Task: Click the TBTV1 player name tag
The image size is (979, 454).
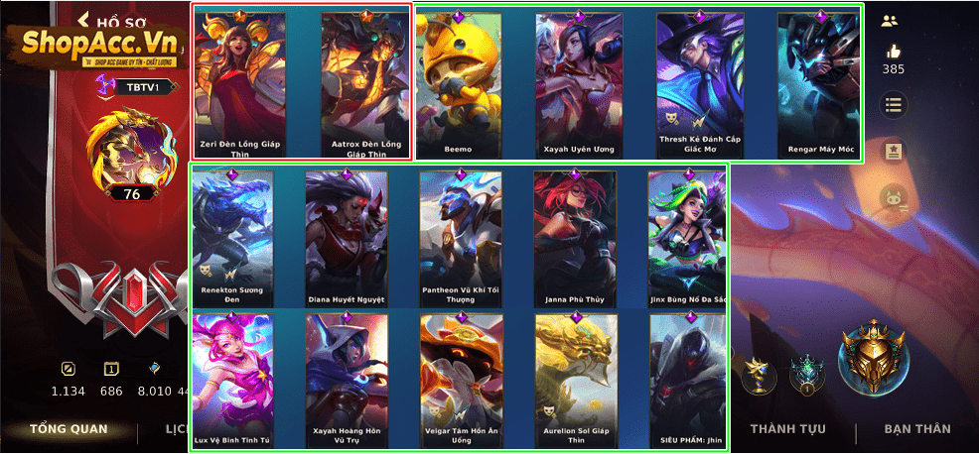Action: (x=143, y=87)
